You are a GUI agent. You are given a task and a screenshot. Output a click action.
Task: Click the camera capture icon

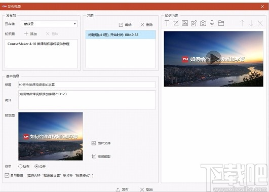point(203,23)
